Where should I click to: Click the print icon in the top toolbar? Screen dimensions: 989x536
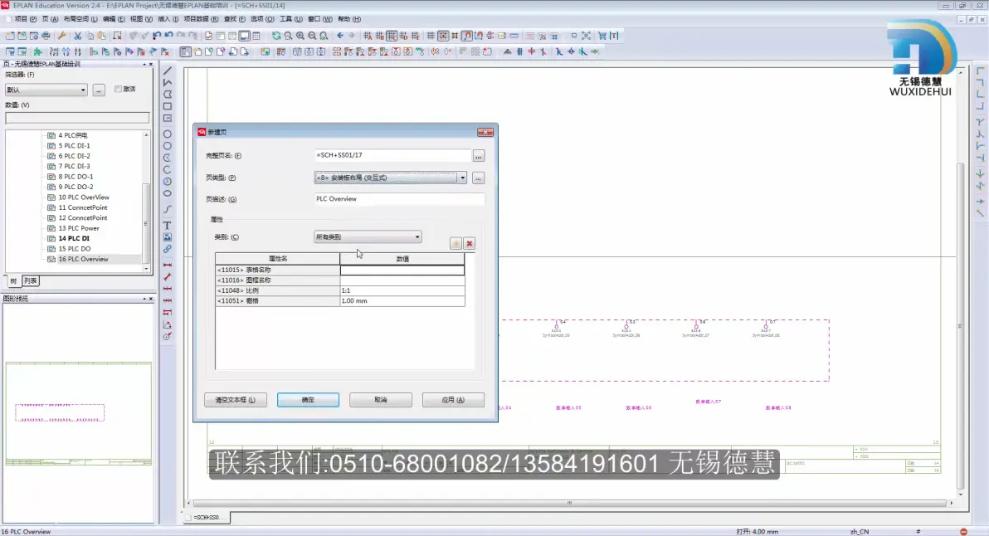coord(46,36)
